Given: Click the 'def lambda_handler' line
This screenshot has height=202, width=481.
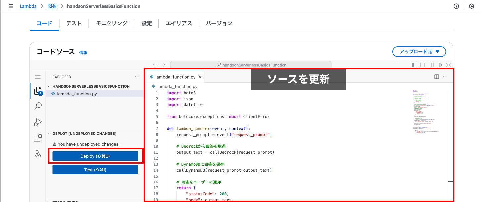Looking at the screenshot, I should pos(209,129).
